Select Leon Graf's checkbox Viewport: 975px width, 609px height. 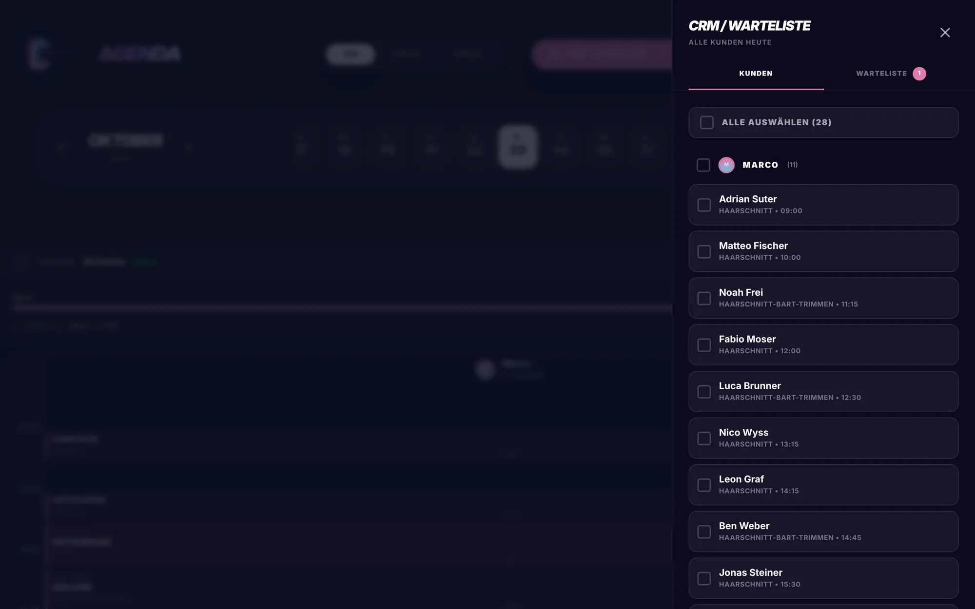[x=704, y=485]
